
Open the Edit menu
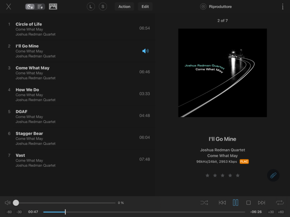(x=145, y=7)
